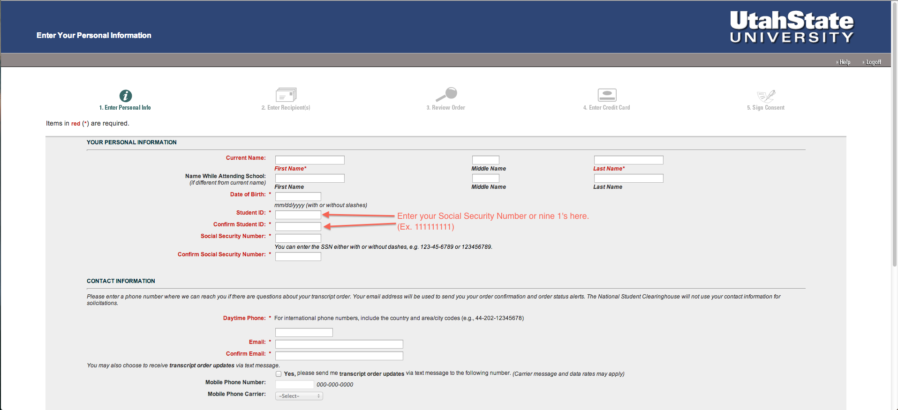This screenshot has width=898, height=410.
Task: Click the Enter Personal Info step icon
Action: tap(125, 96)
